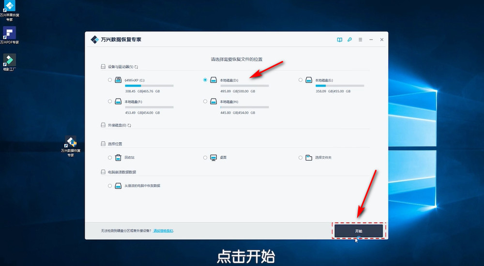This screenshot has height=266, width=484.
Task: Minimize the 万兴数据恢复专家 window
Action: (x=371, y=40)
